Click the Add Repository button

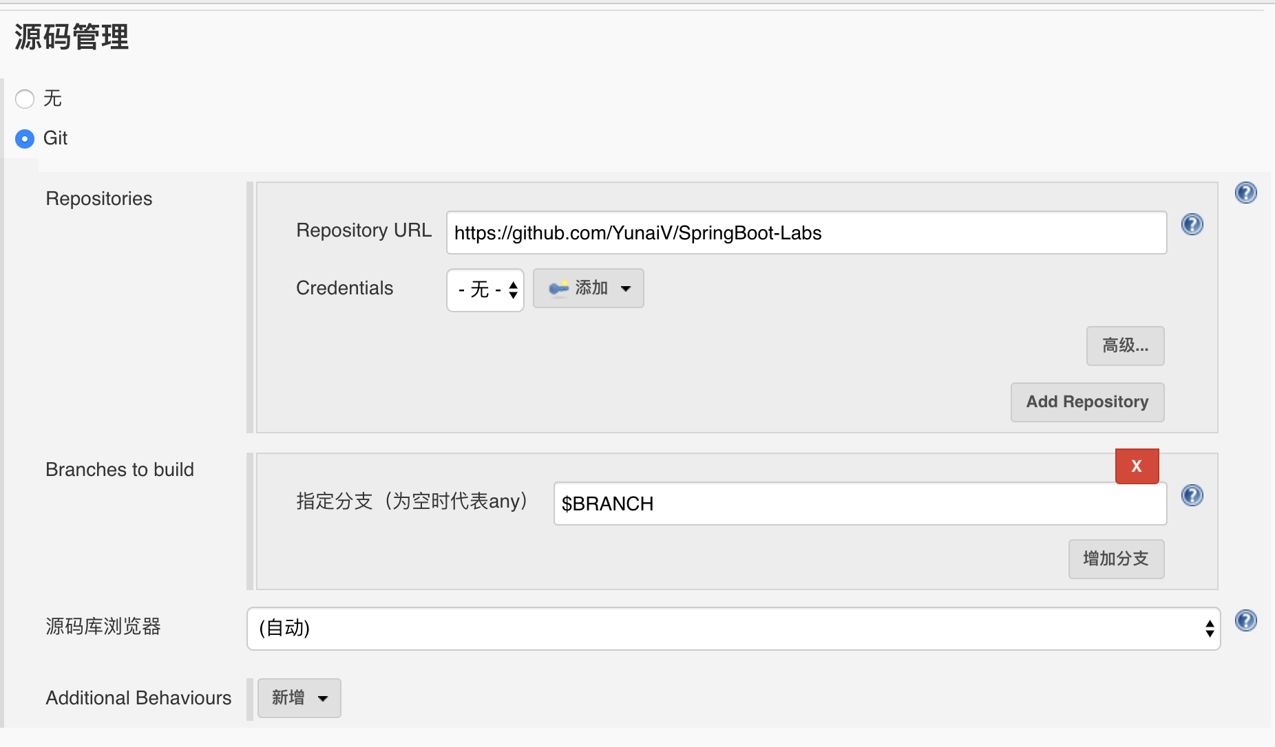1087,402
